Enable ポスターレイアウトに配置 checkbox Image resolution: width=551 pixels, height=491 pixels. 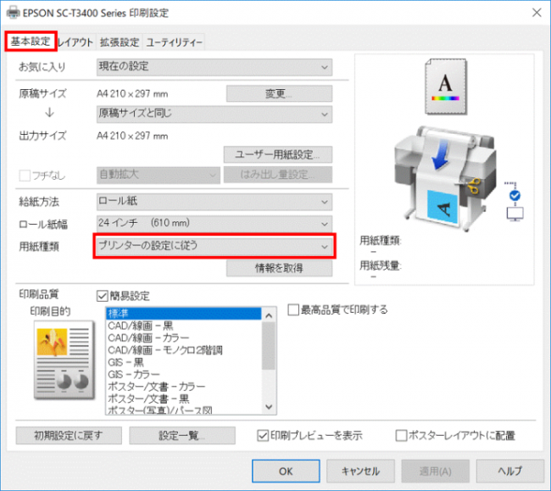tap(402, 436)
